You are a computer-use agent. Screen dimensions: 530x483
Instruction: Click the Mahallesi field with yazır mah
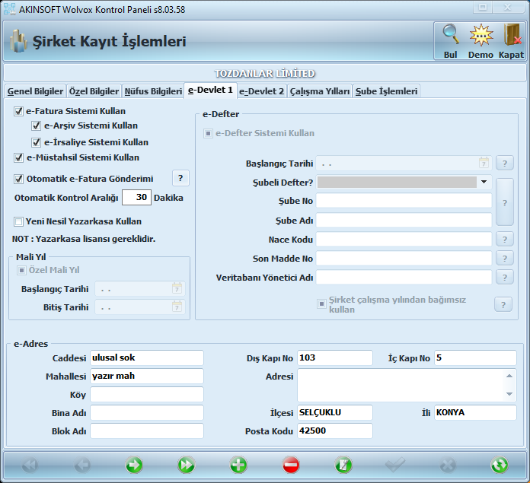click(x=147, y=376)
